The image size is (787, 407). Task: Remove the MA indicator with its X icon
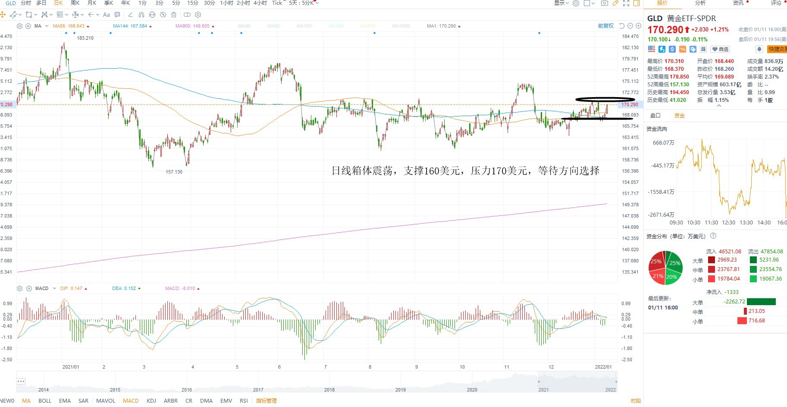28,26
